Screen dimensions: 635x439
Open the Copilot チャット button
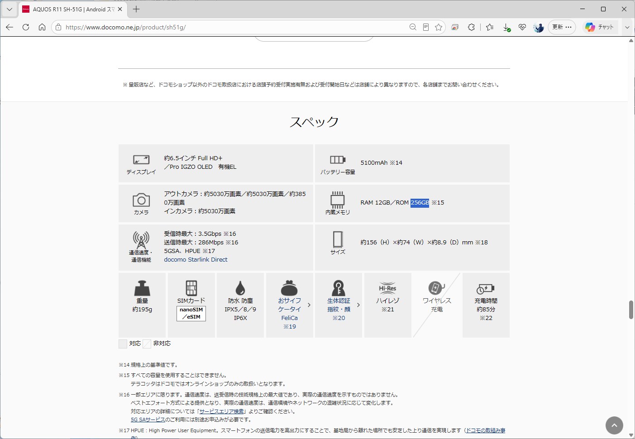600,27
